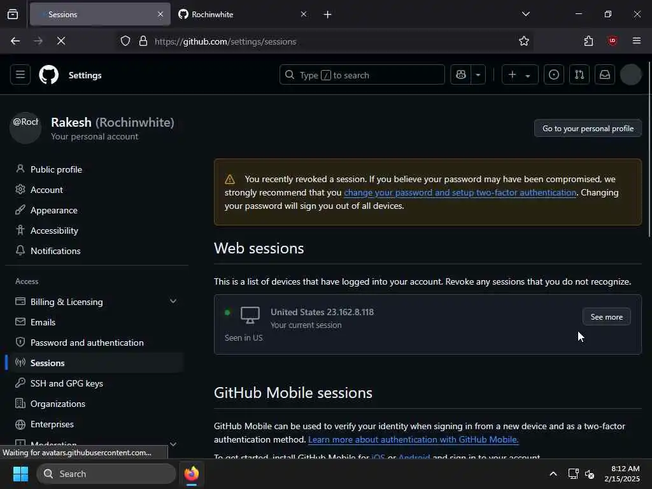
Task: Open Notifications settings in sidebar
Action: pos(56,251)
